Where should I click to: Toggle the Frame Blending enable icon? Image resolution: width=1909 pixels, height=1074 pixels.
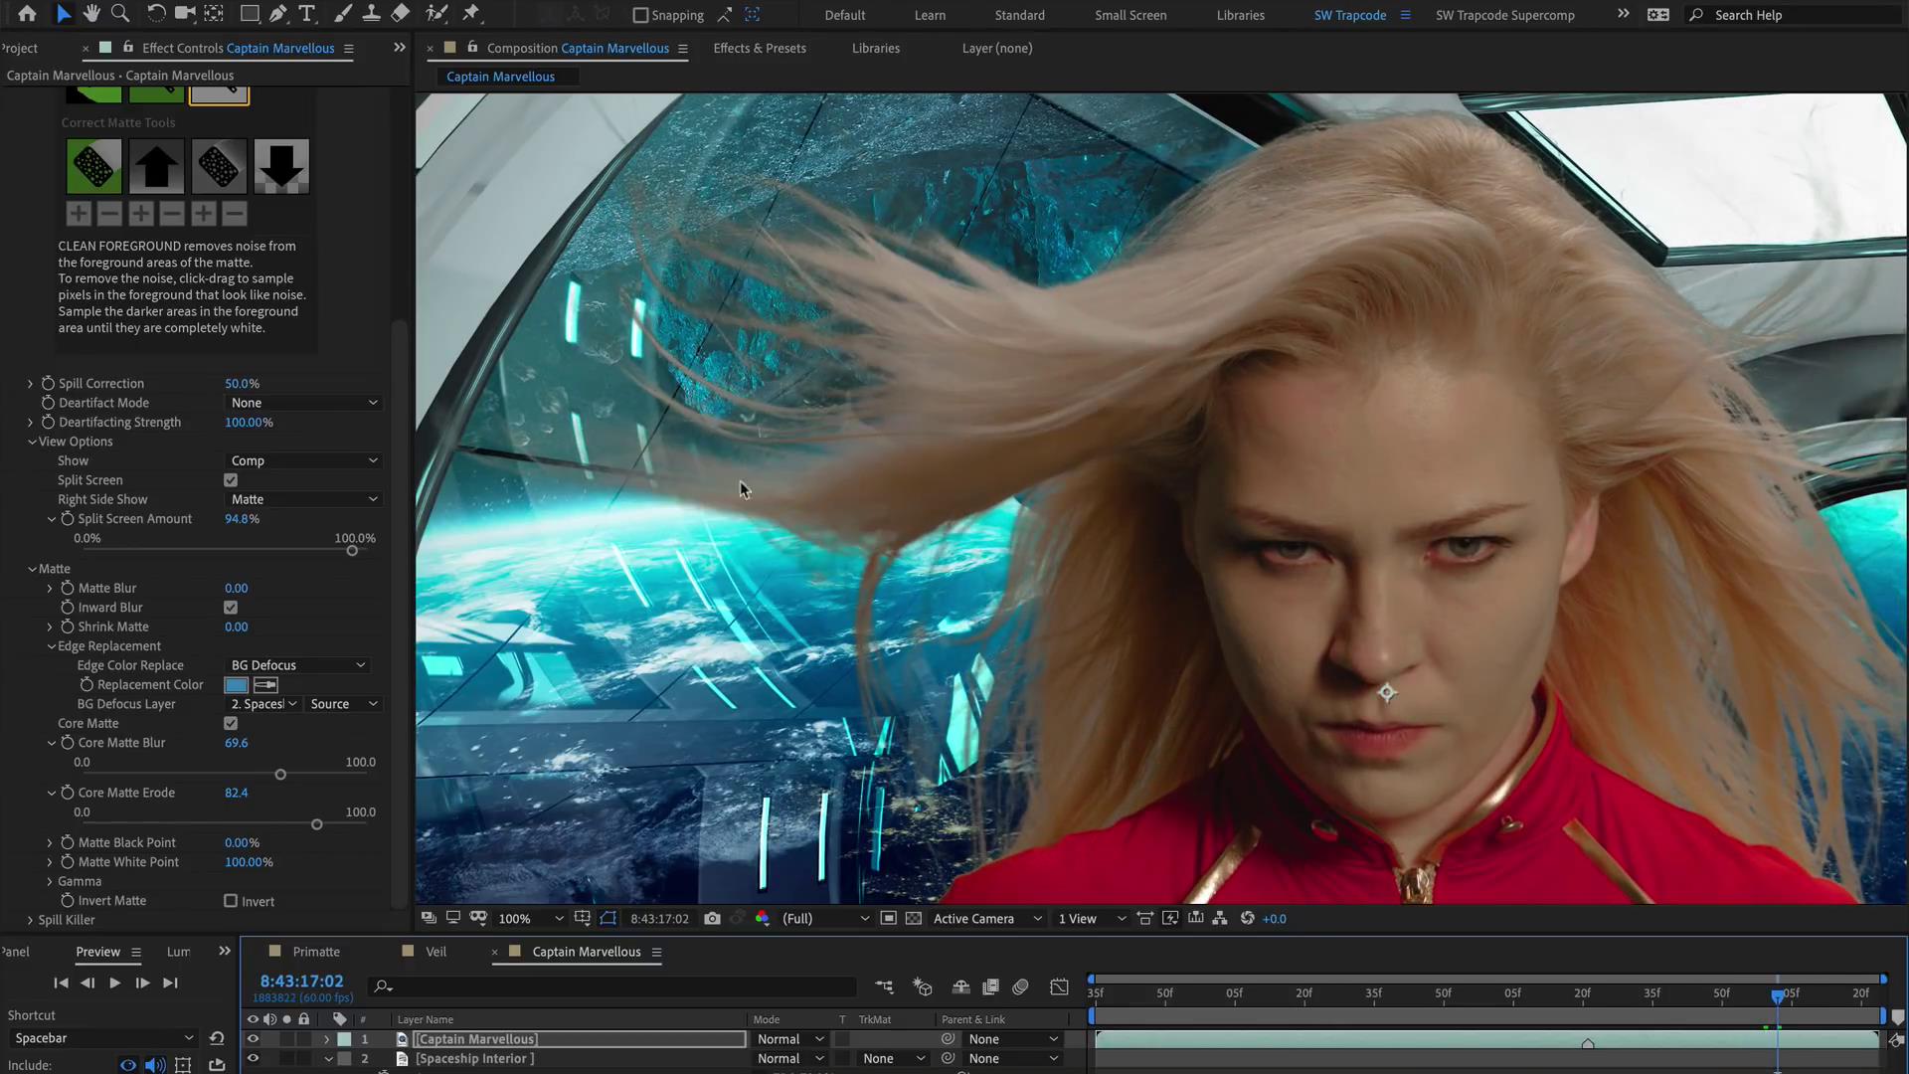tap(990, 986)
